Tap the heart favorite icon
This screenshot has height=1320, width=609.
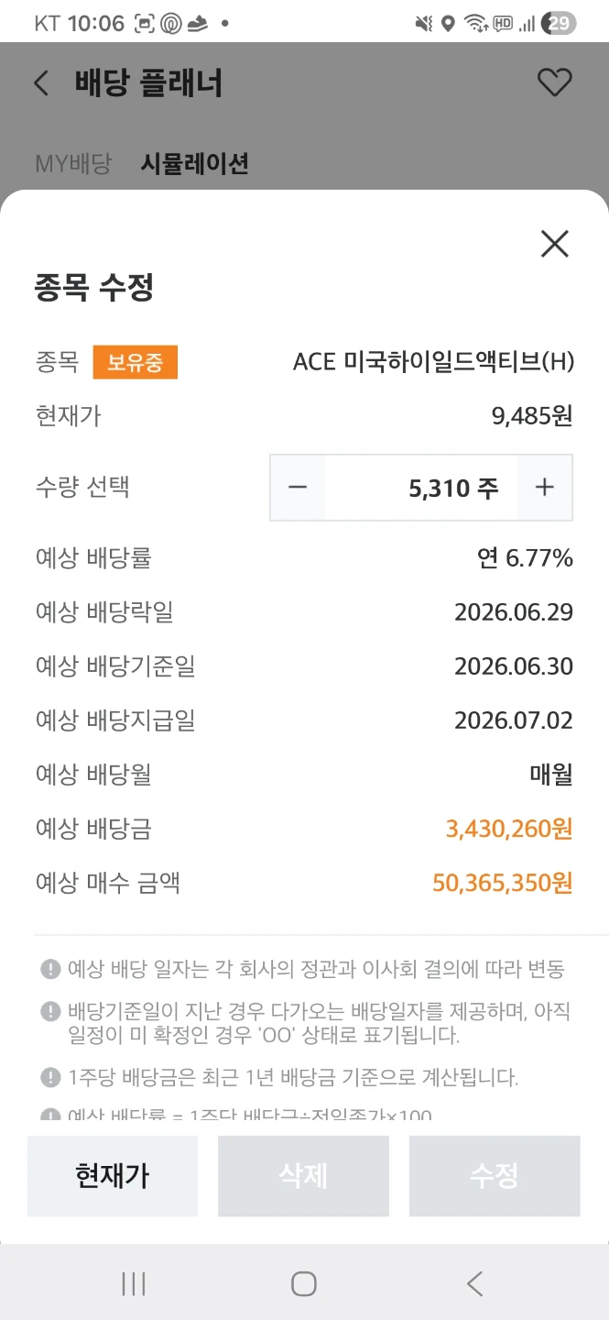click(x=554, y=83)
